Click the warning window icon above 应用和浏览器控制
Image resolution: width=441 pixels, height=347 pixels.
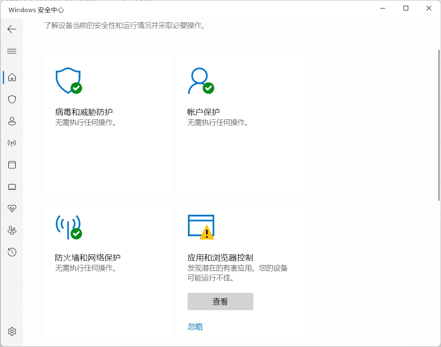click(x=201, y=227)
